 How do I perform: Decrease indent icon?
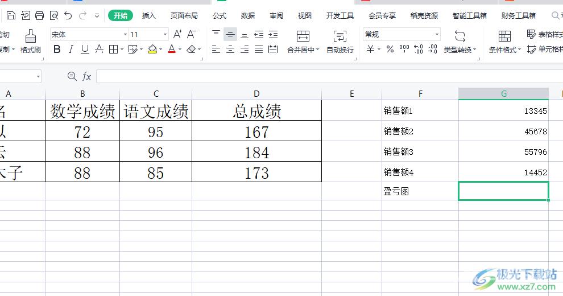click(x=259, y=35)
